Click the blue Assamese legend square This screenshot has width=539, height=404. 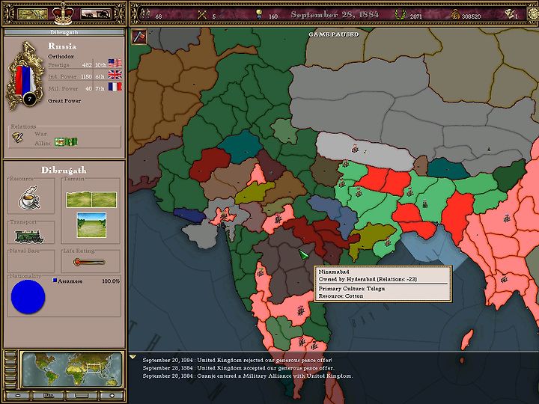(x=55, y=281)
